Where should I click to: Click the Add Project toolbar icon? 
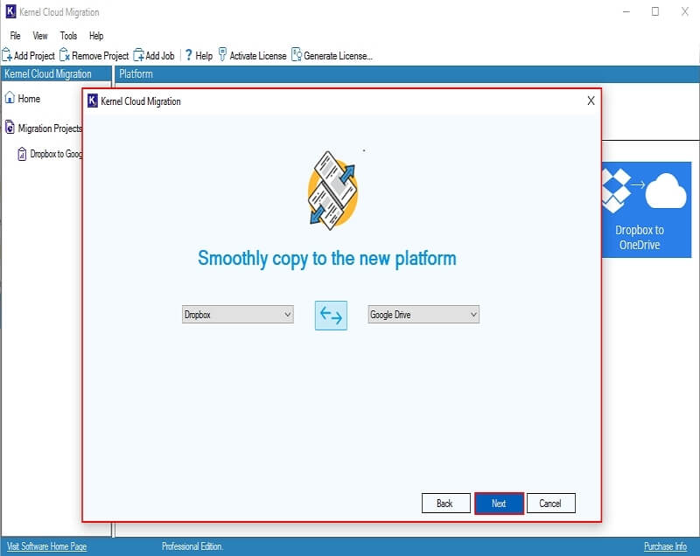7,55
